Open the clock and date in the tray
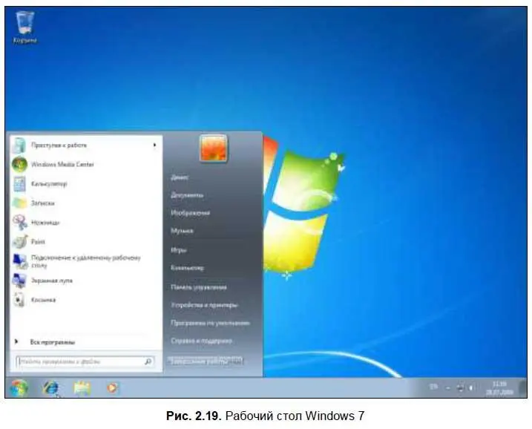This screenshot has height=429, width=532. pos(499,388)
